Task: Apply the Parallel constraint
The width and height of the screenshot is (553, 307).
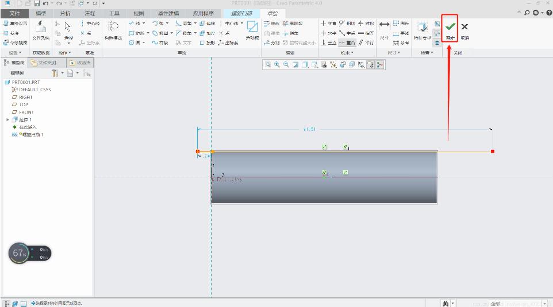Action: (366, 42)
